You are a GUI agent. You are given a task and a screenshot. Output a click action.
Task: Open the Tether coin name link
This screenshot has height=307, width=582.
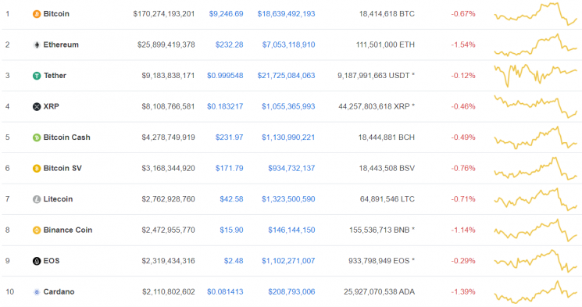pyautogui.click(x=55, y=75)
